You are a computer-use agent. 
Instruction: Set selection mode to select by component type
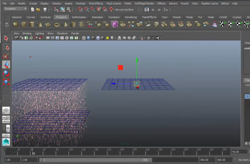click(x=69, y=9)
